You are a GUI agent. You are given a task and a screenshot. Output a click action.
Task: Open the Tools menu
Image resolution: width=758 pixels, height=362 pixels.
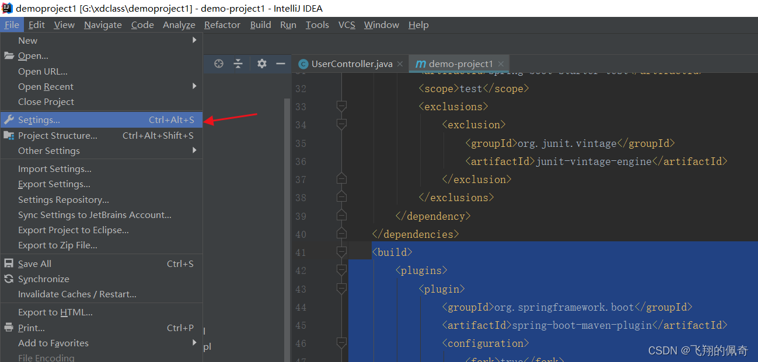point(317,24)
